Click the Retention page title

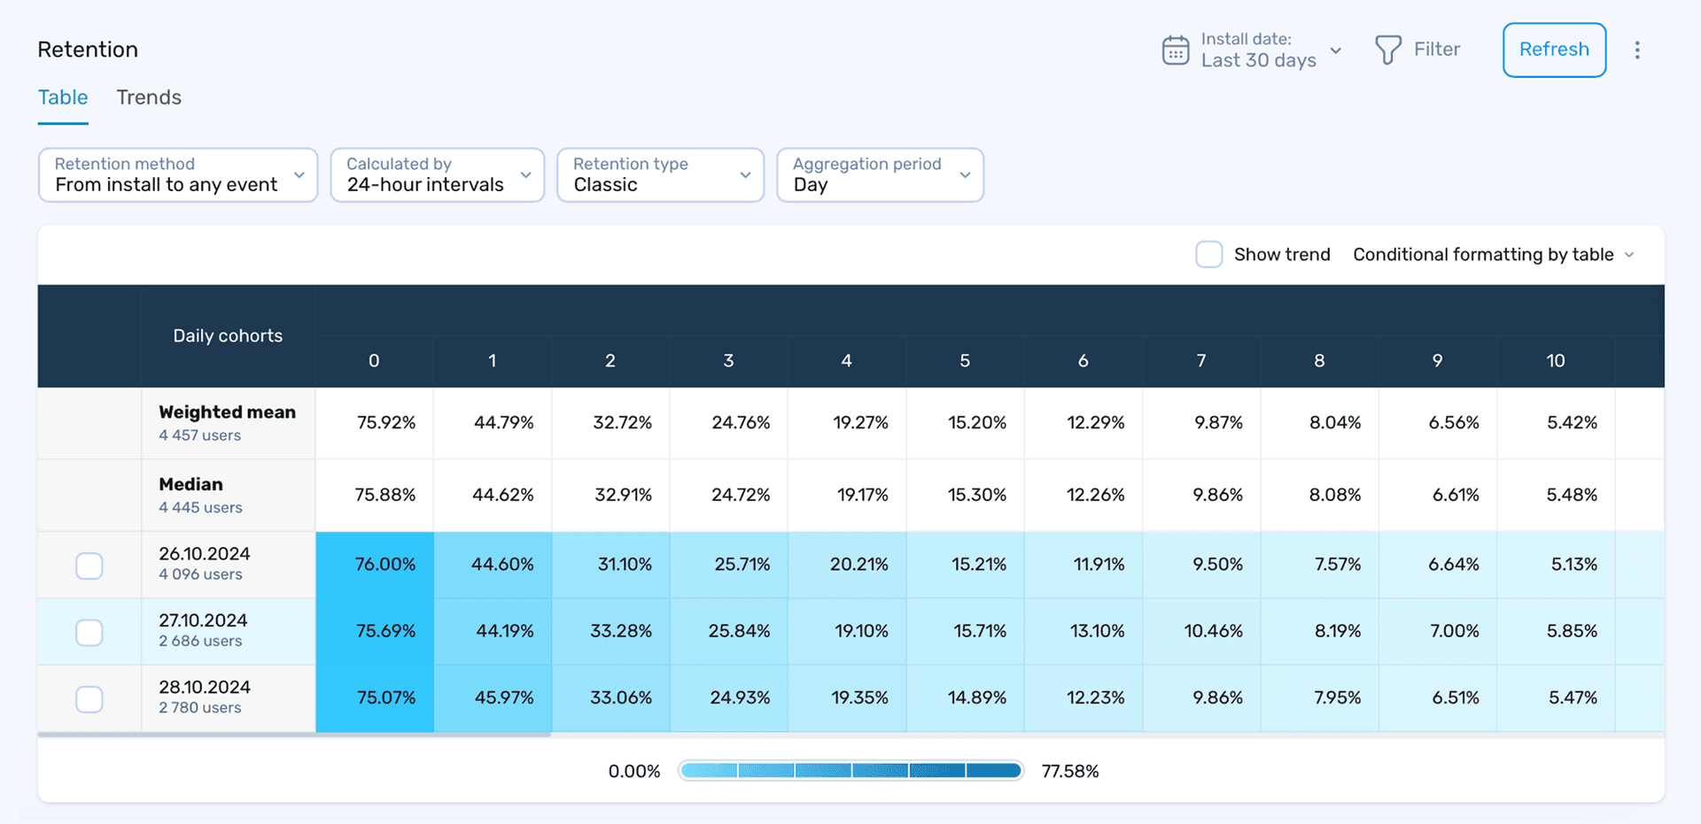tap(87, 50)
